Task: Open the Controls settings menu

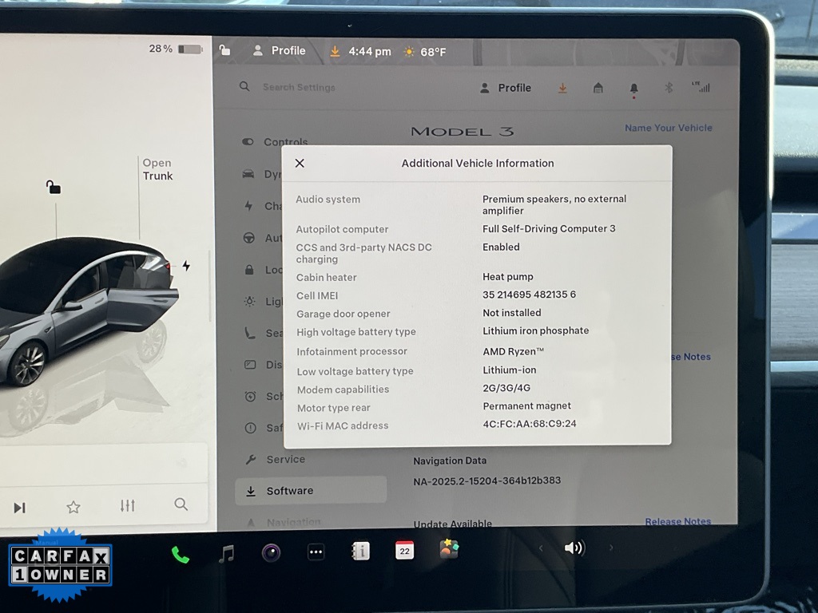Action: click(x=275, y=142)
